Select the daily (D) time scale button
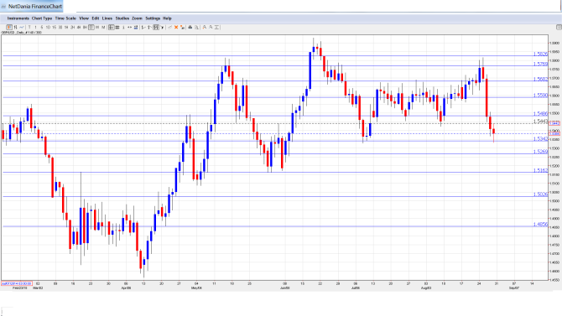The height and width of the screenshot is (316, 562). click(91, 27)
